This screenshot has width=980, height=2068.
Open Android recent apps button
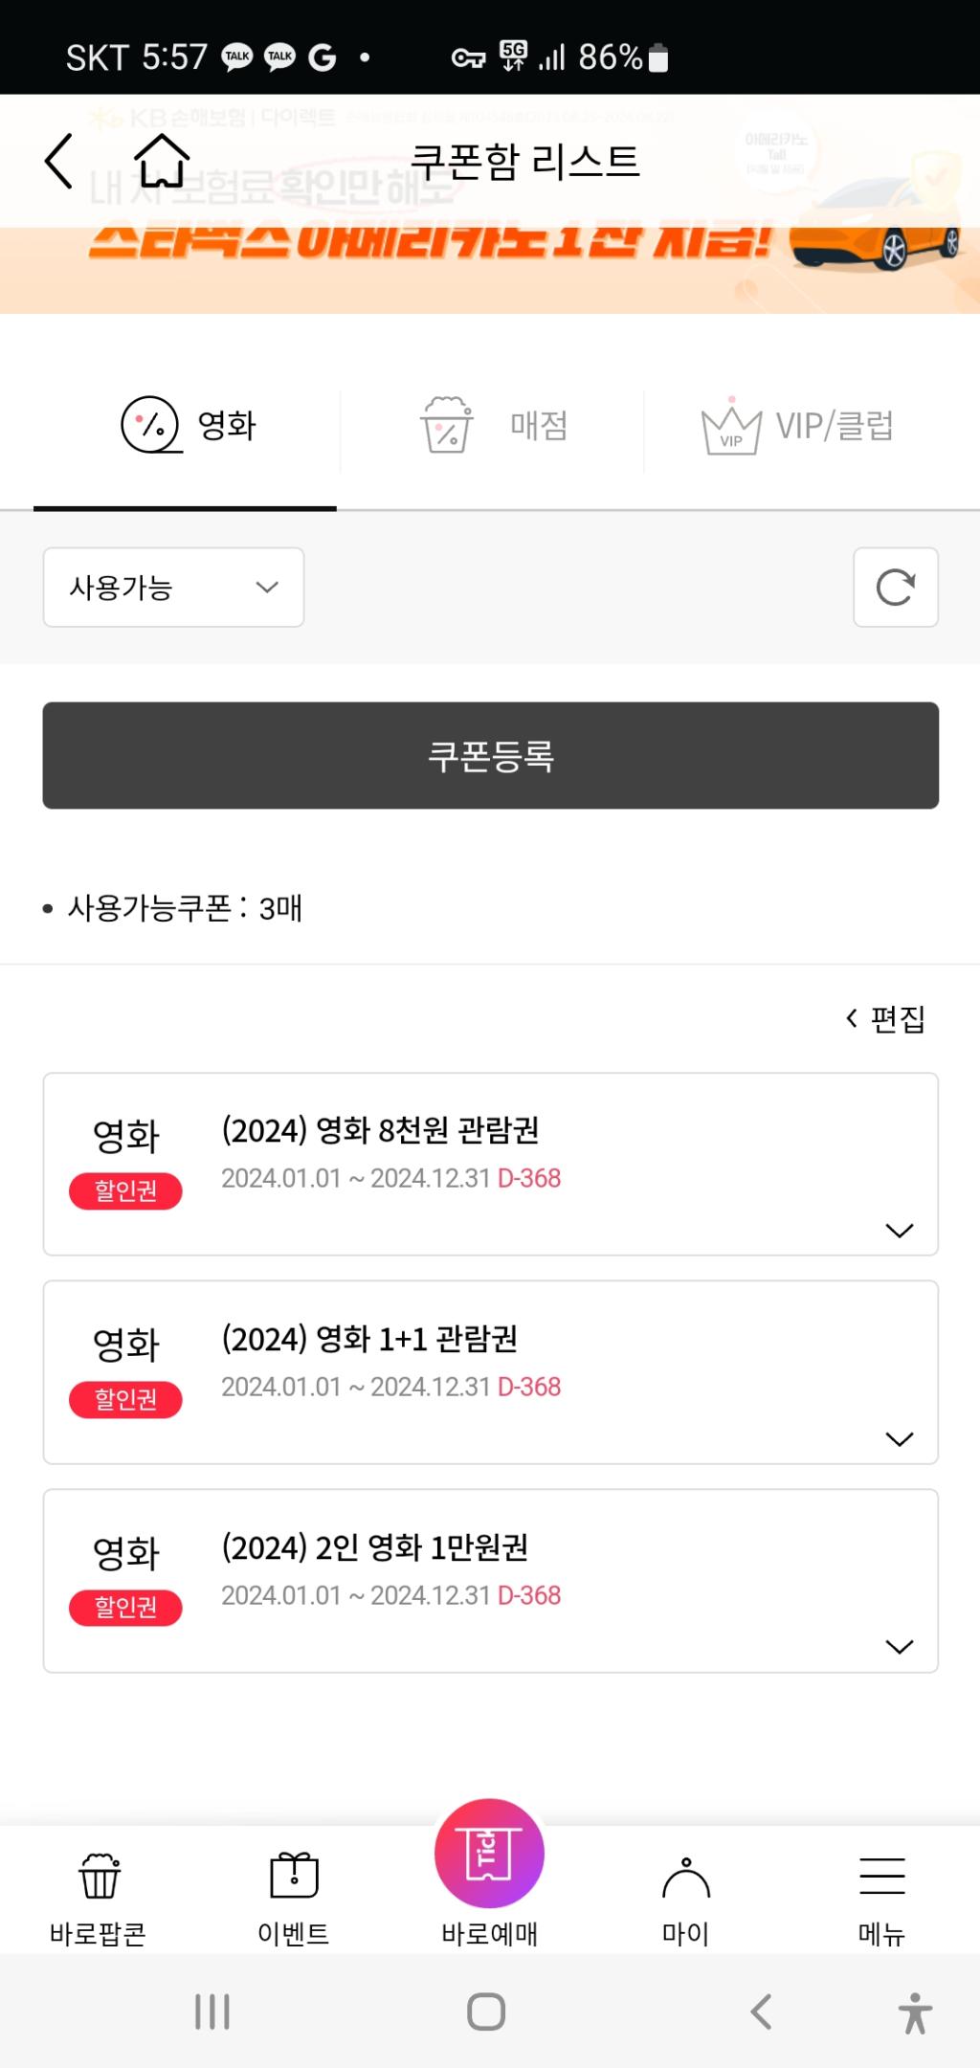[212, 2012]
